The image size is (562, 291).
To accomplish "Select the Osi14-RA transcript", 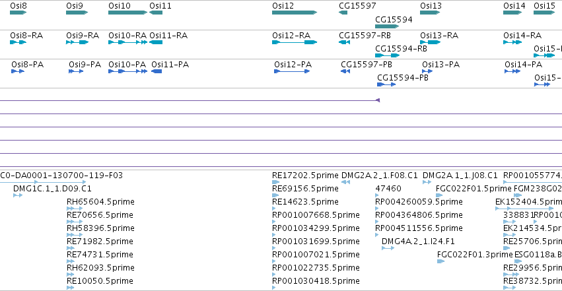I will 512,42.
